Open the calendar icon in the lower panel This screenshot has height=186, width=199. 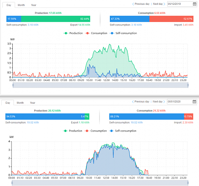coord(194,102)
